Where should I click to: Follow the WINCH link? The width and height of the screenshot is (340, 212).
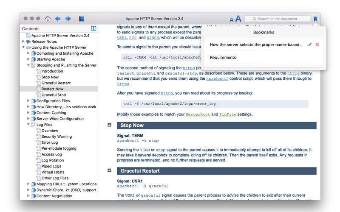pyautogui.click(x=153, y=38)
